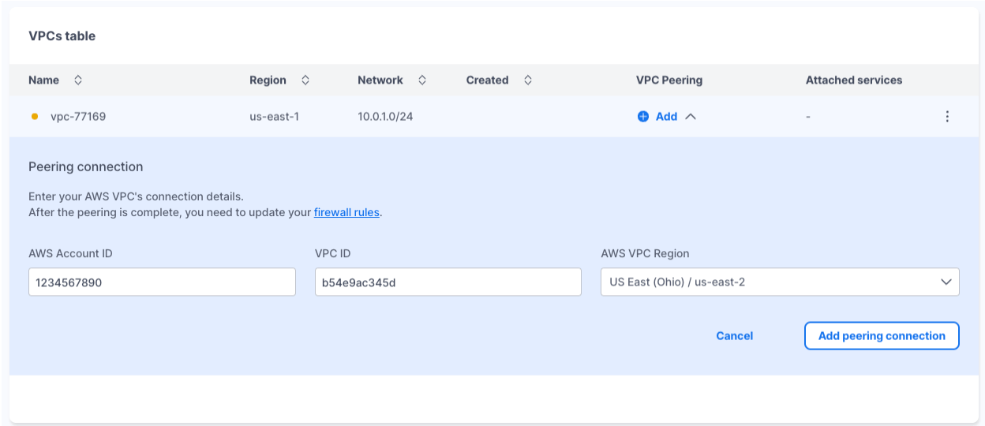
Task: Click the sort icon beside the Name column
Action: pyautogui.click(x=77, y=80)
